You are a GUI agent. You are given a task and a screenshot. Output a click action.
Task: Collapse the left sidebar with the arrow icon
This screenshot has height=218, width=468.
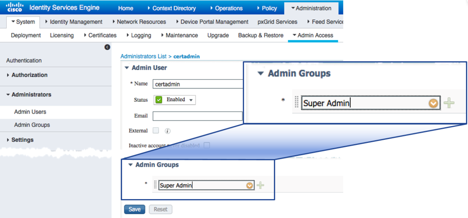pos(107,47)
